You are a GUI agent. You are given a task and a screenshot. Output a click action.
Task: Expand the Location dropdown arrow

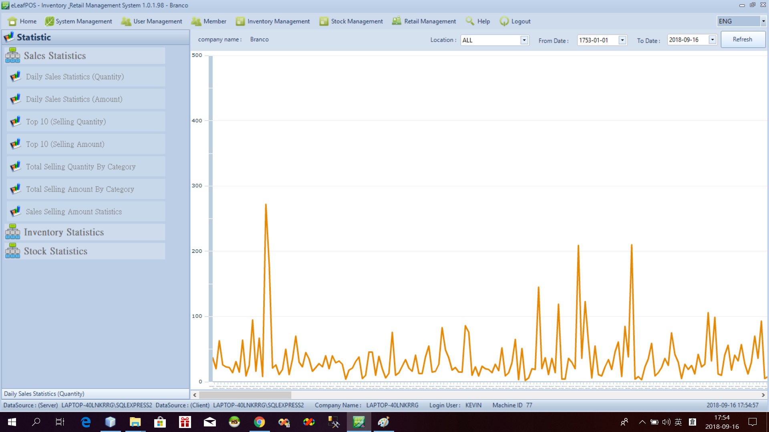pyautogui.click(x=524, y=40)
